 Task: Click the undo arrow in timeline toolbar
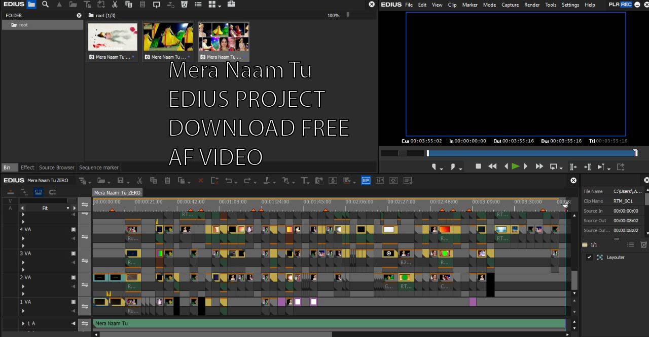228,181
